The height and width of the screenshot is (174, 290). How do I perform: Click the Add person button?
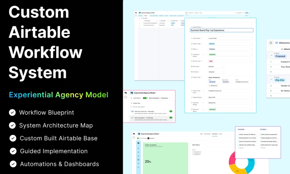213,86
